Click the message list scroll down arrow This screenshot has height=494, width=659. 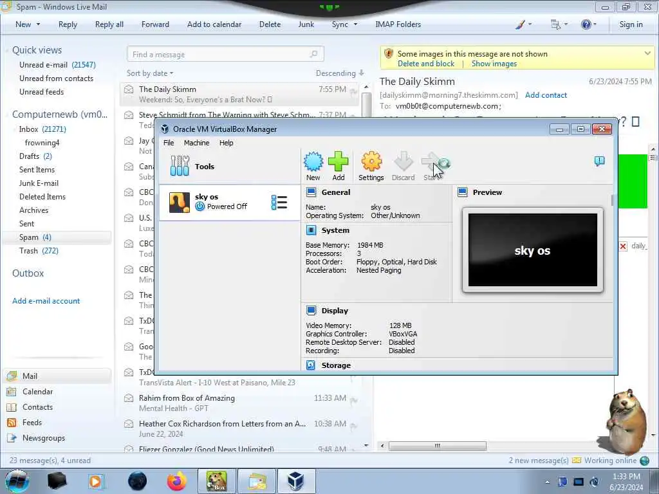[366, 445]
